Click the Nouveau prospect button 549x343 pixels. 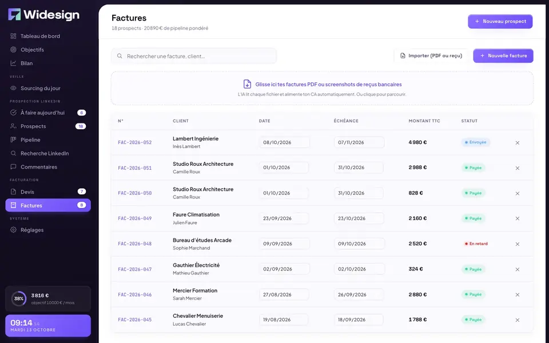pos(500,21)
